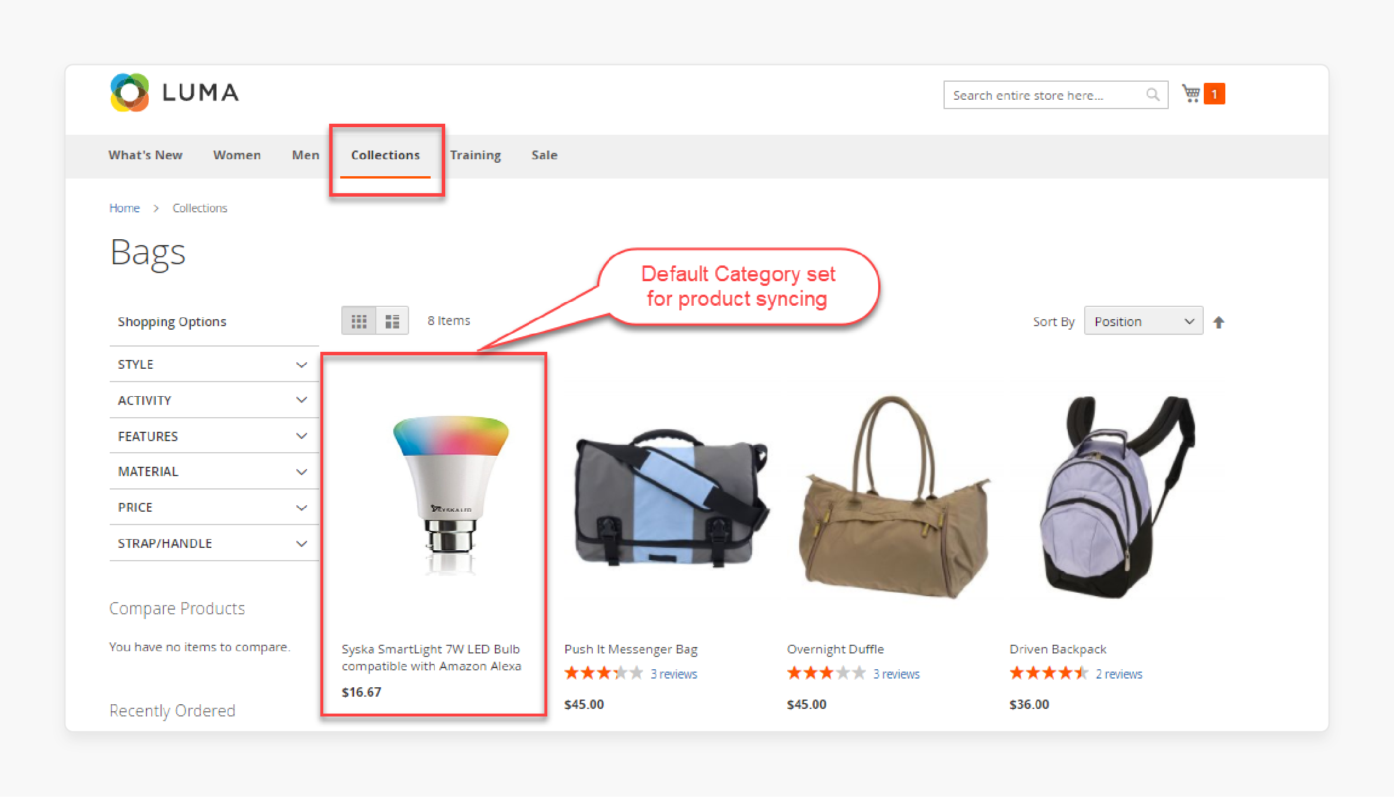Set descending sort direction arrow
Image resolution: width=1394 pixels, height=797 pixels.
(x=1218, y=322)
